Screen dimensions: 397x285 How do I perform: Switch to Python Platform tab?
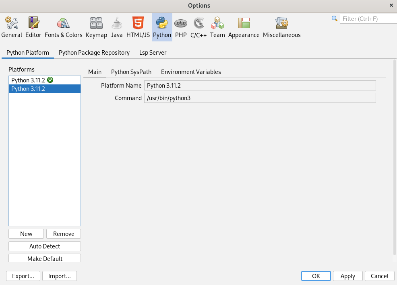point(28,53)
